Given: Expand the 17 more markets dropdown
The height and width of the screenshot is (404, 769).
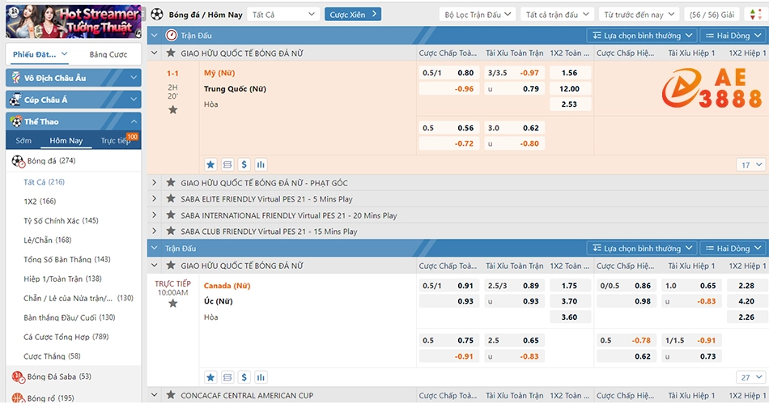Looking at the screenshot, I should tap(751, 164).
